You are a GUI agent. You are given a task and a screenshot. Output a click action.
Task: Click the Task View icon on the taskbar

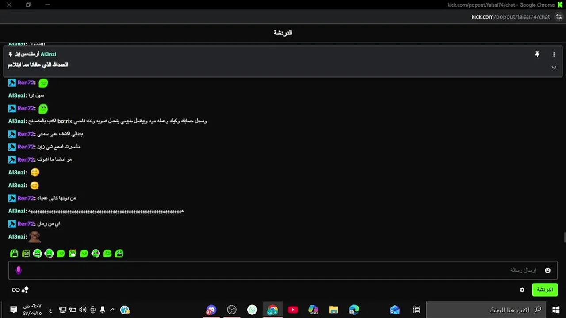(416, 310)
